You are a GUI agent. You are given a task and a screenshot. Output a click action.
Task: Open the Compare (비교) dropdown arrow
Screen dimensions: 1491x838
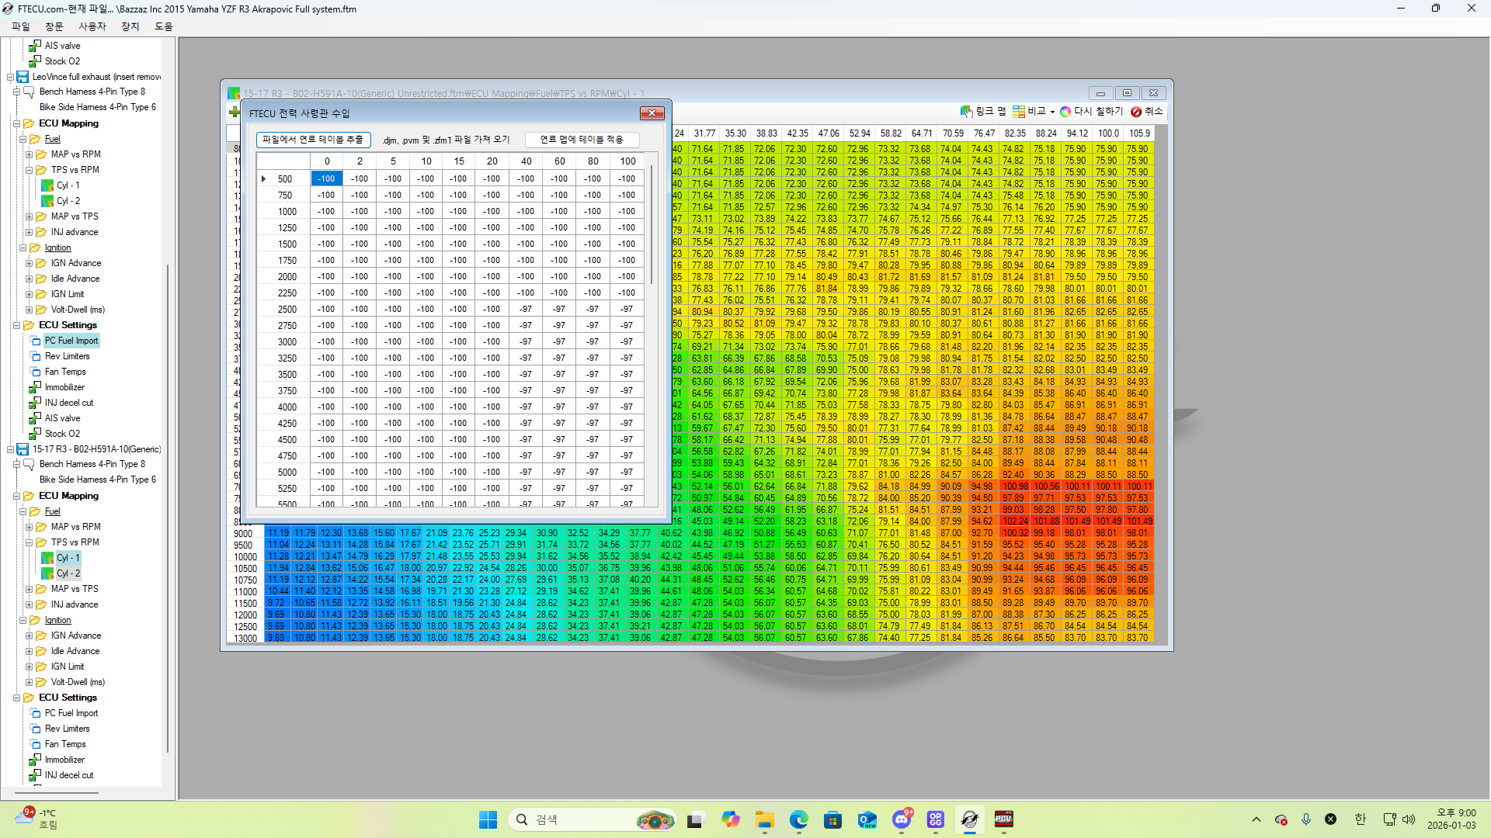(x=1052, y=113)
